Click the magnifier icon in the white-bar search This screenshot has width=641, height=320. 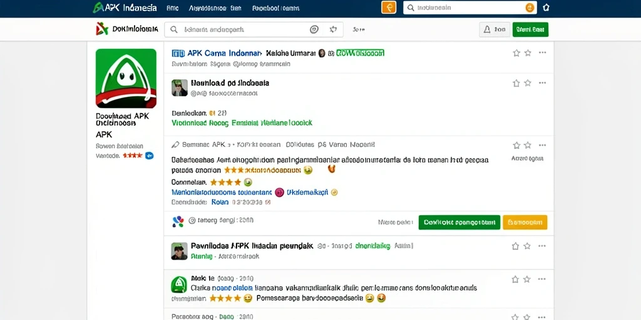click(174, 29)
